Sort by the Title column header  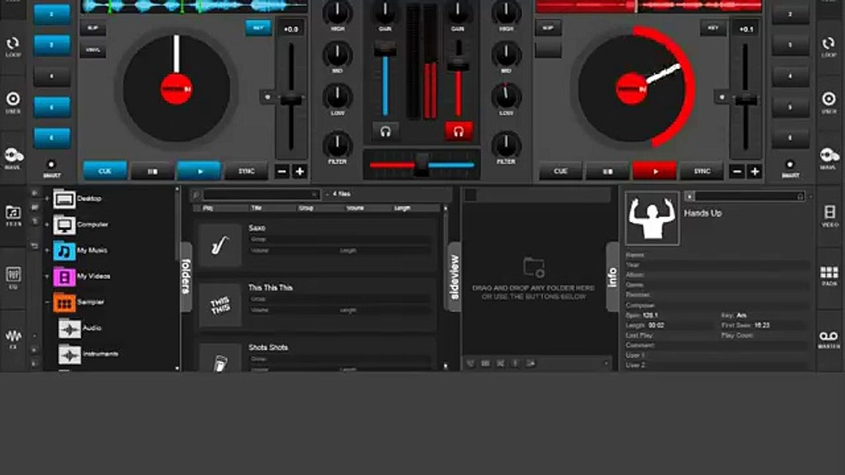[x=257, y=208]
